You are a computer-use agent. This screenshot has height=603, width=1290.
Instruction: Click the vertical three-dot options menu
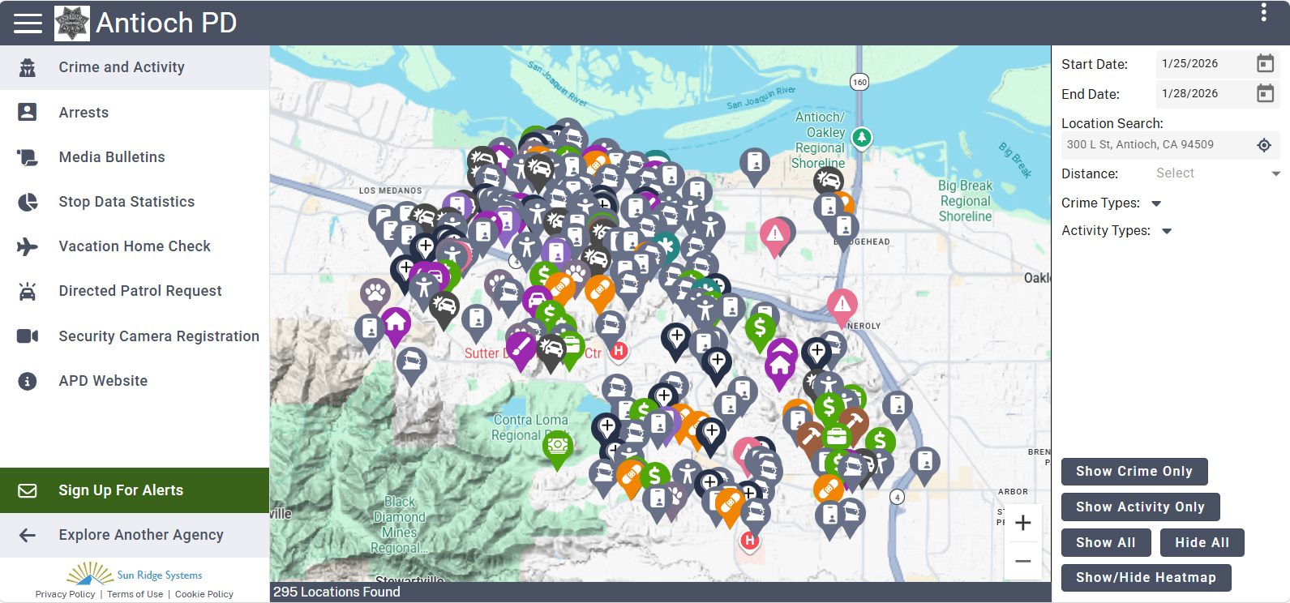coord(1263,12)
